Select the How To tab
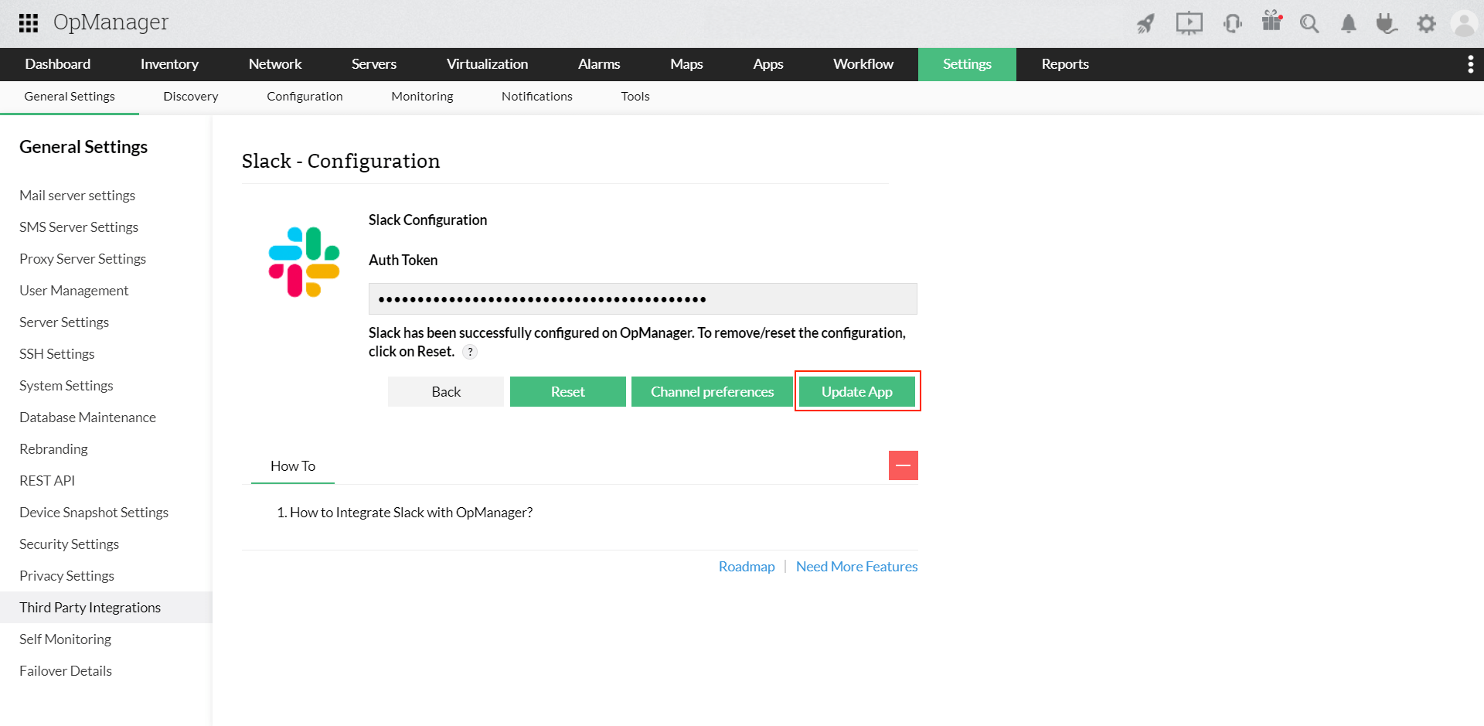This screenshot has height=726, width=1484. (x=293, y=466)
